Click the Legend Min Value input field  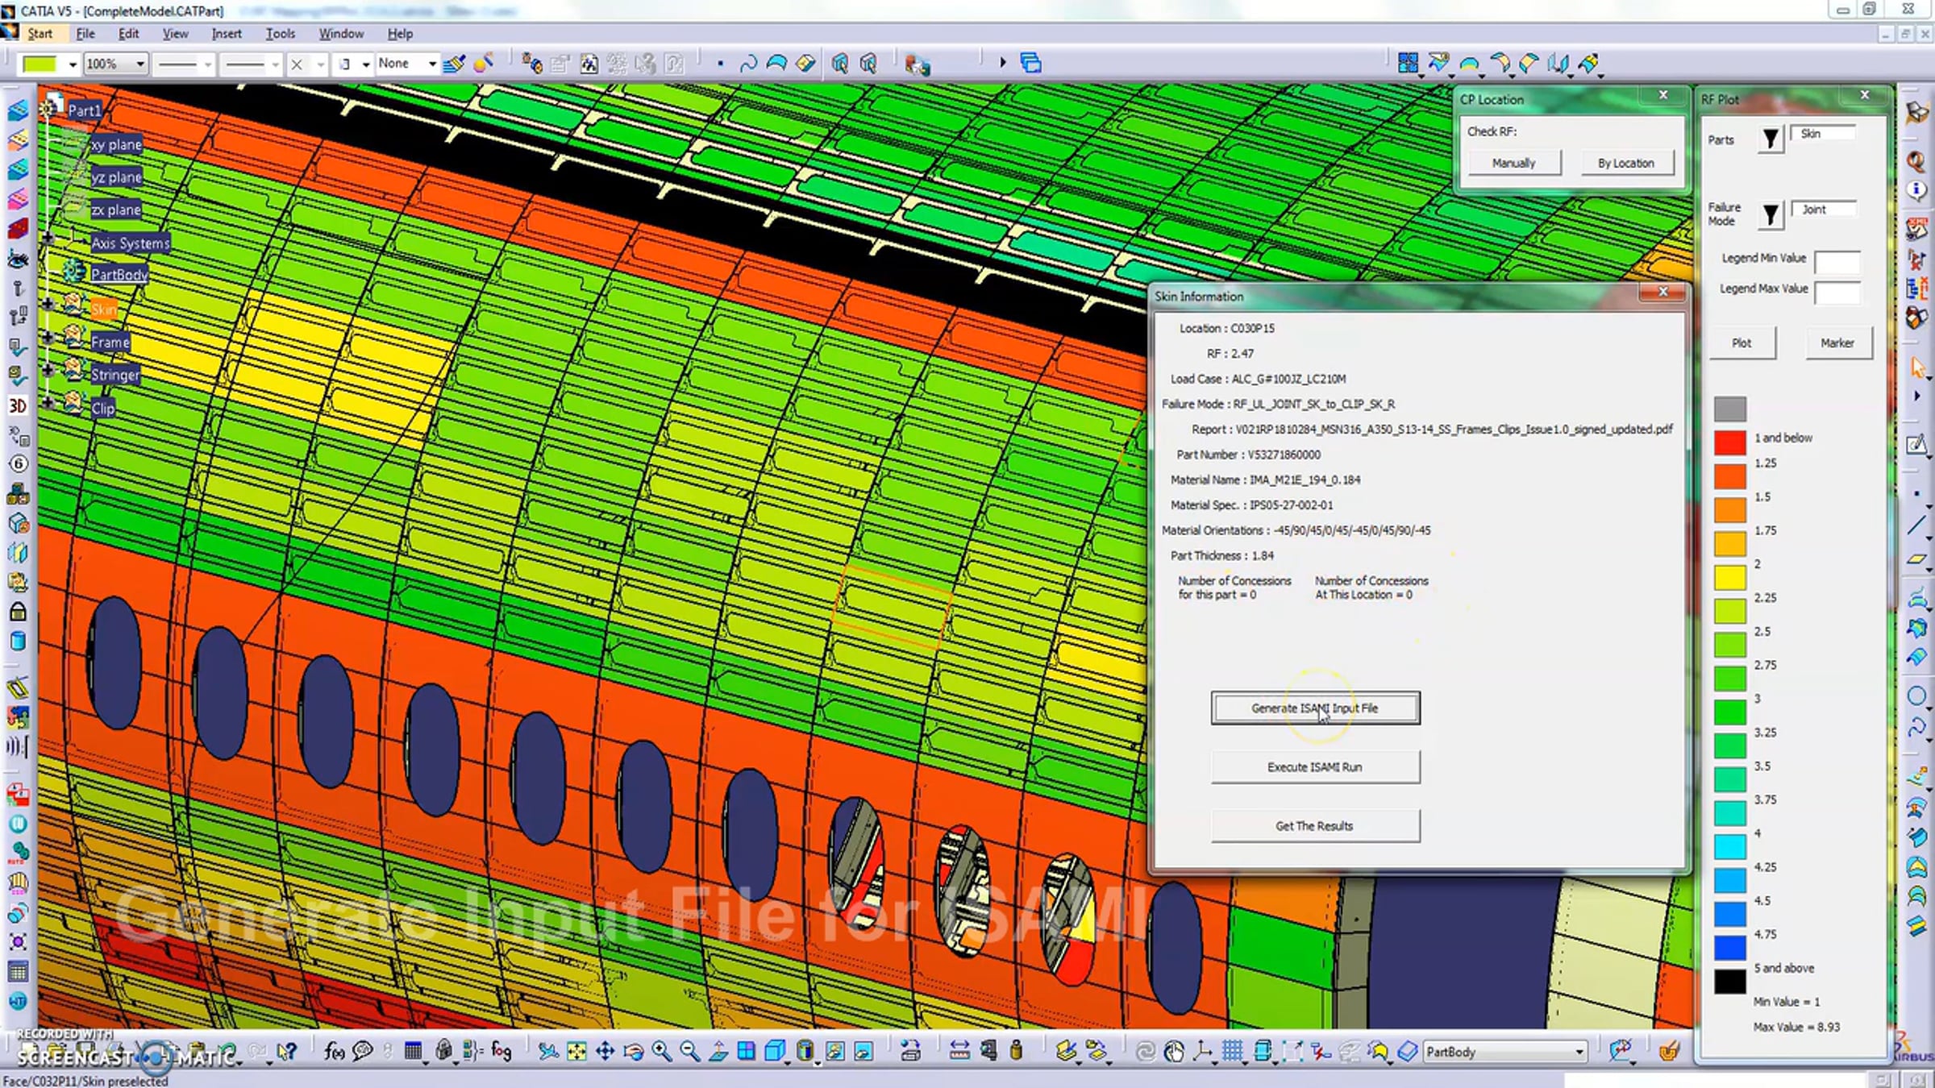coord(1837,262)
